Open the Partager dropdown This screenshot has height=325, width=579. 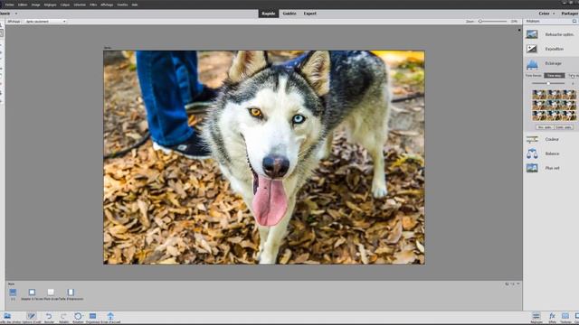point(570,14)
